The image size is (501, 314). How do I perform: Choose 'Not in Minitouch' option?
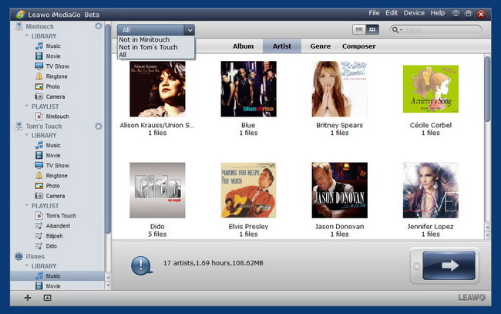click(144, 39)
